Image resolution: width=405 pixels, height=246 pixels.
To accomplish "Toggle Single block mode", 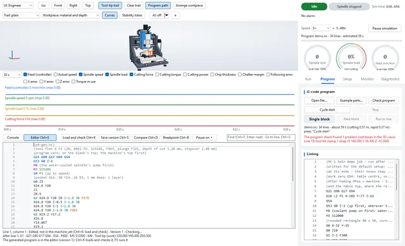I will [319, 119].
